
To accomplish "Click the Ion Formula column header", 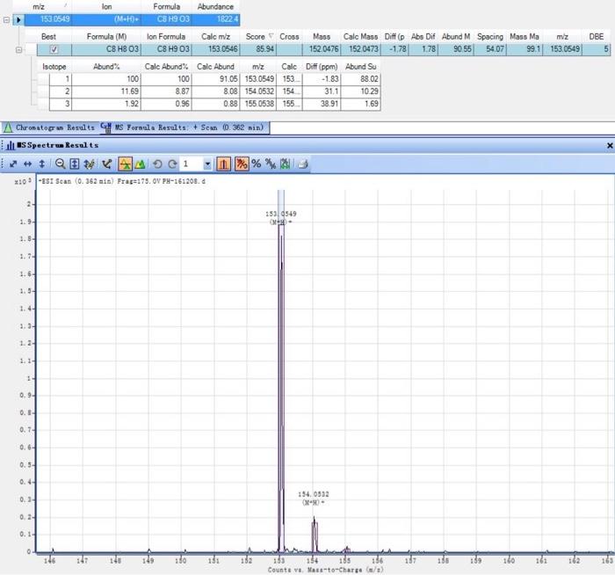I will (166, 37).
